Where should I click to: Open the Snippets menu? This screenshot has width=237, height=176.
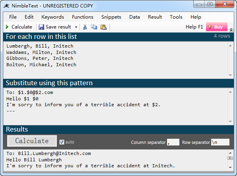click(x=111, y=17)
